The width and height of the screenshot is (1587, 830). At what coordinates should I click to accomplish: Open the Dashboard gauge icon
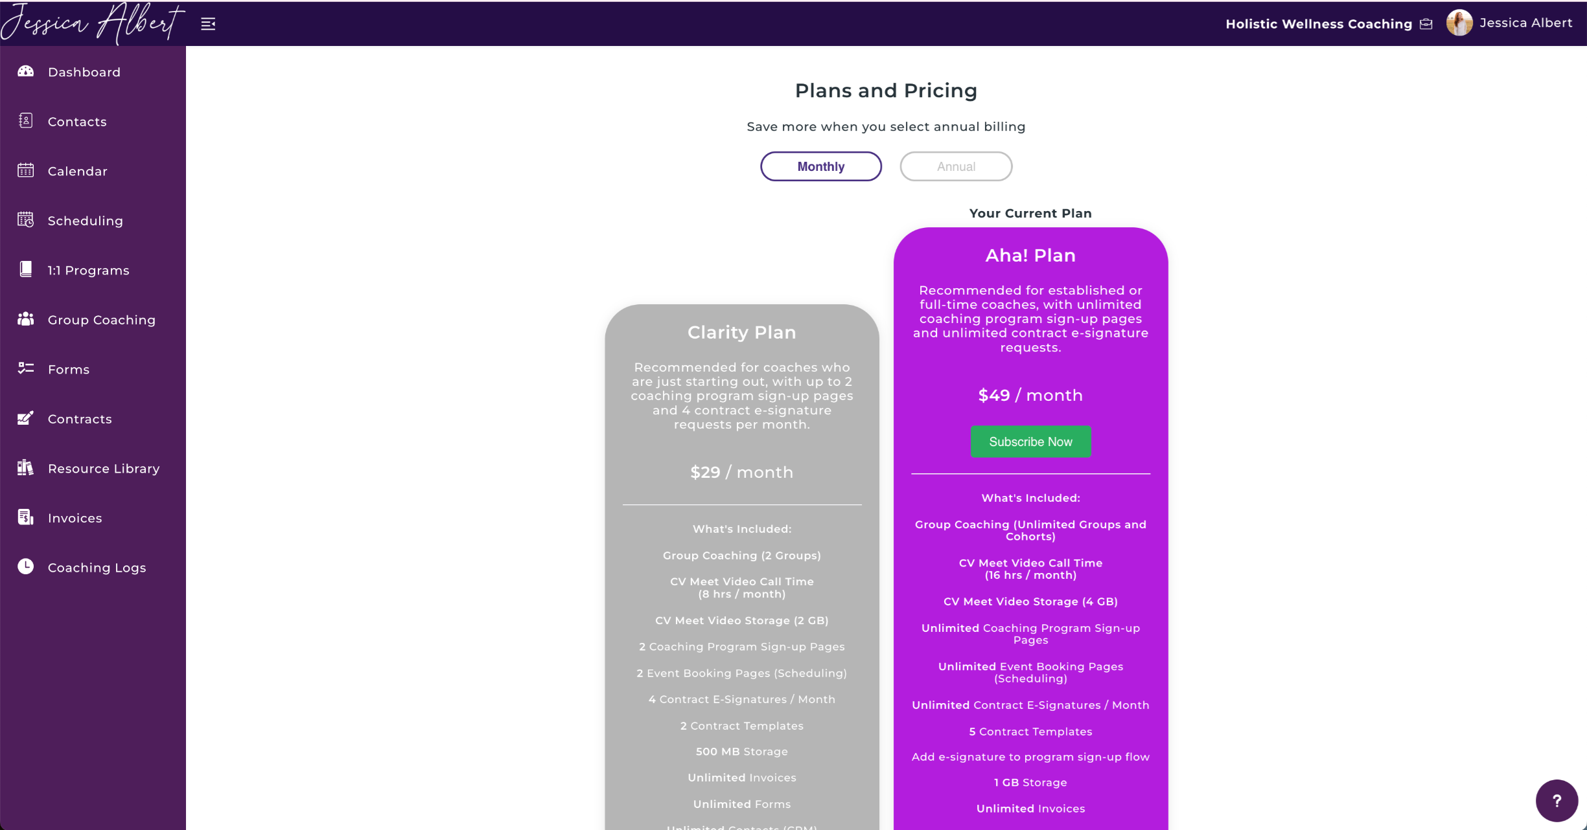tap(25, 71)
